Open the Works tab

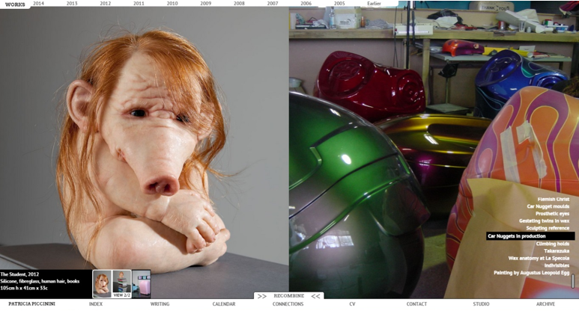tap(15, 4)
